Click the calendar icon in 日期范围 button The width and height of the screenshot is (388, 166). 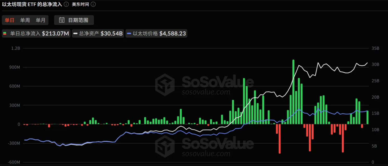(62, 20)
